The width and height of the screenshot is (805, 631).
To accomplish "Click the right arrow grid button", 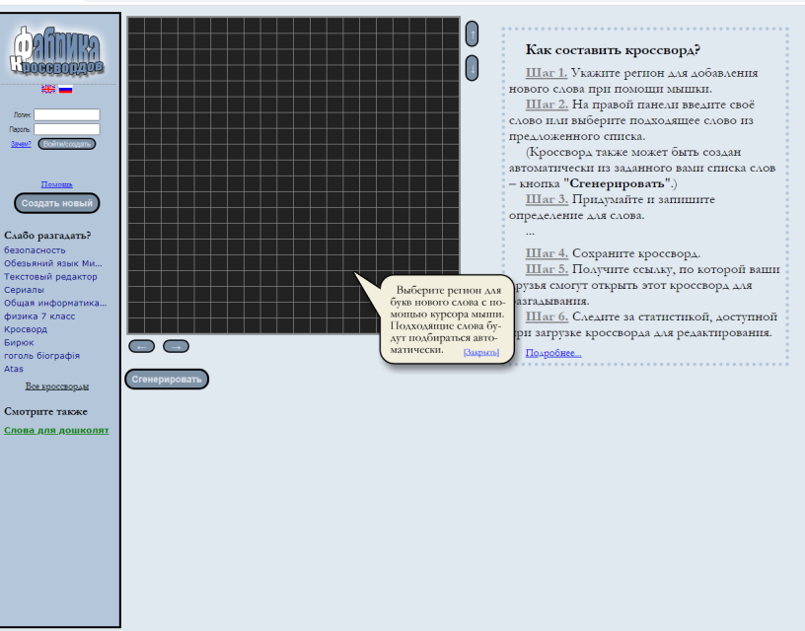I will click(176, 346).
